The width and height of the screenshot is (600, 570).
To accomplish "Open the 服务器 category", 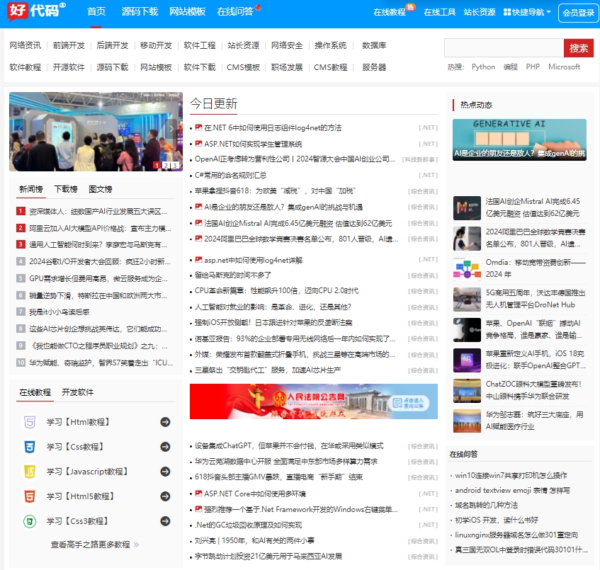I will point(374,67).
